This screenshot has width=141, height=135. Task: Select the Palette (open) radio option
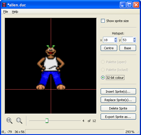103,62
